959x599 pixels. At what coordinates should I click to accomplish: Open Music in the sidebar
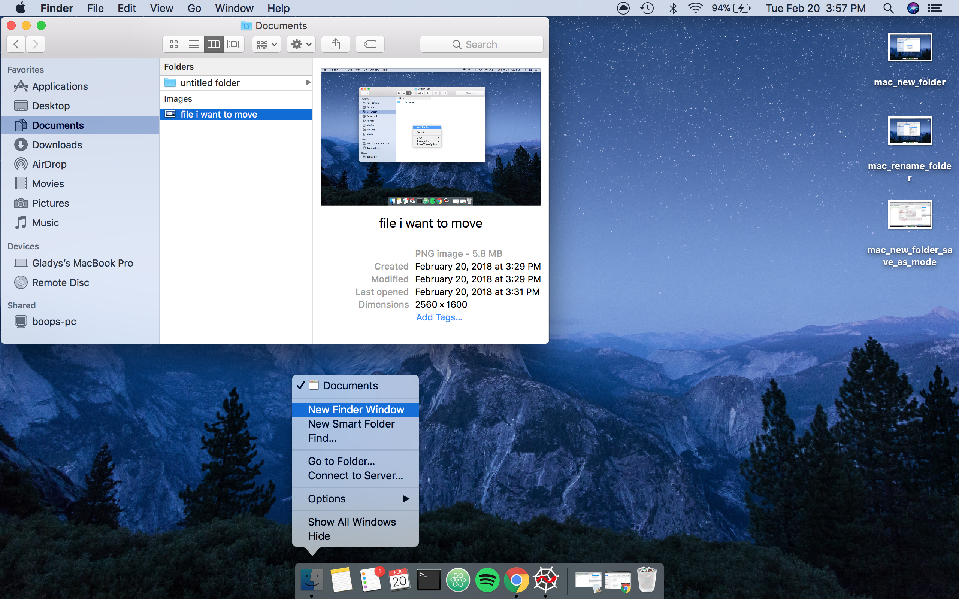pyautogui.click(x=80, y=222)
